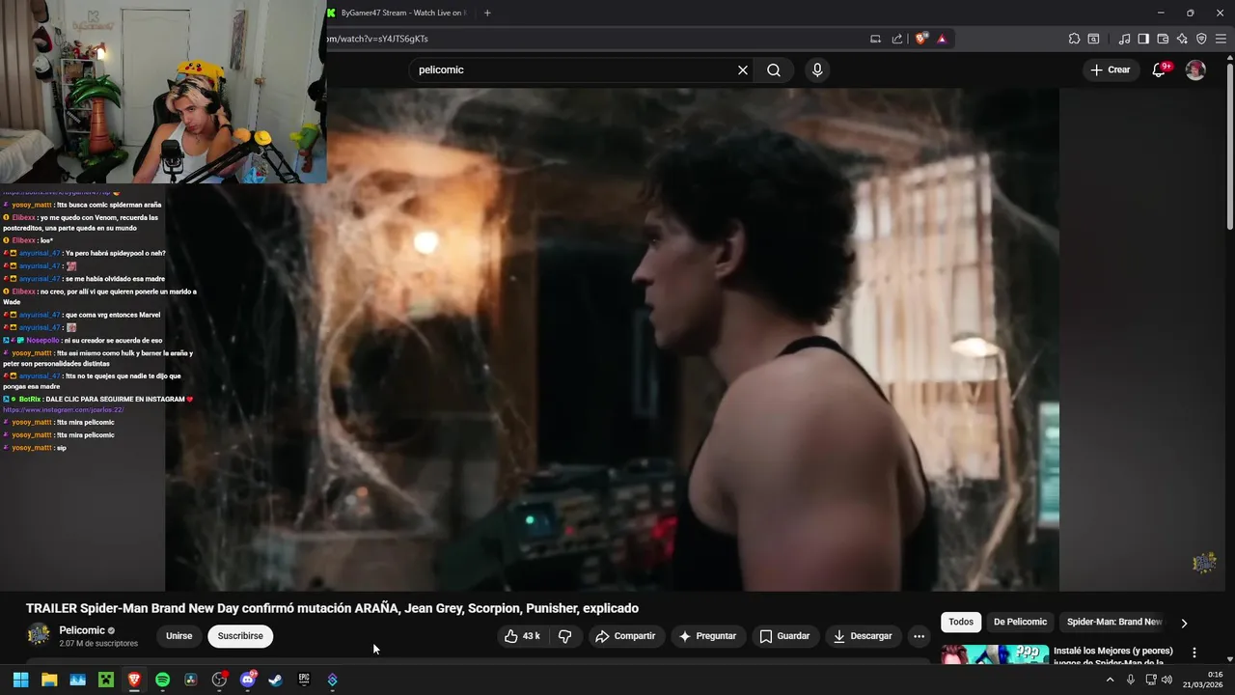Open the instagram.com link in chat

(x=64, y=410)
